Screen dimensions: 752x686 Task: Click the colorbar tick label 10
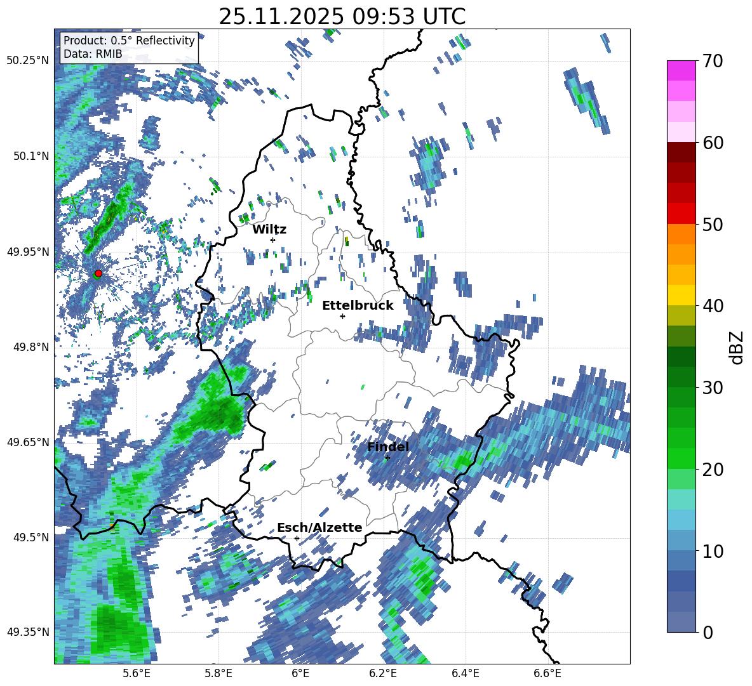click(x=713, y=551)
